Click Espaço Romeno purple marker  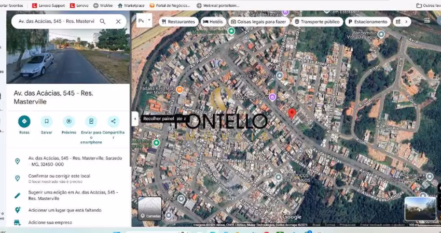[272, 97]
